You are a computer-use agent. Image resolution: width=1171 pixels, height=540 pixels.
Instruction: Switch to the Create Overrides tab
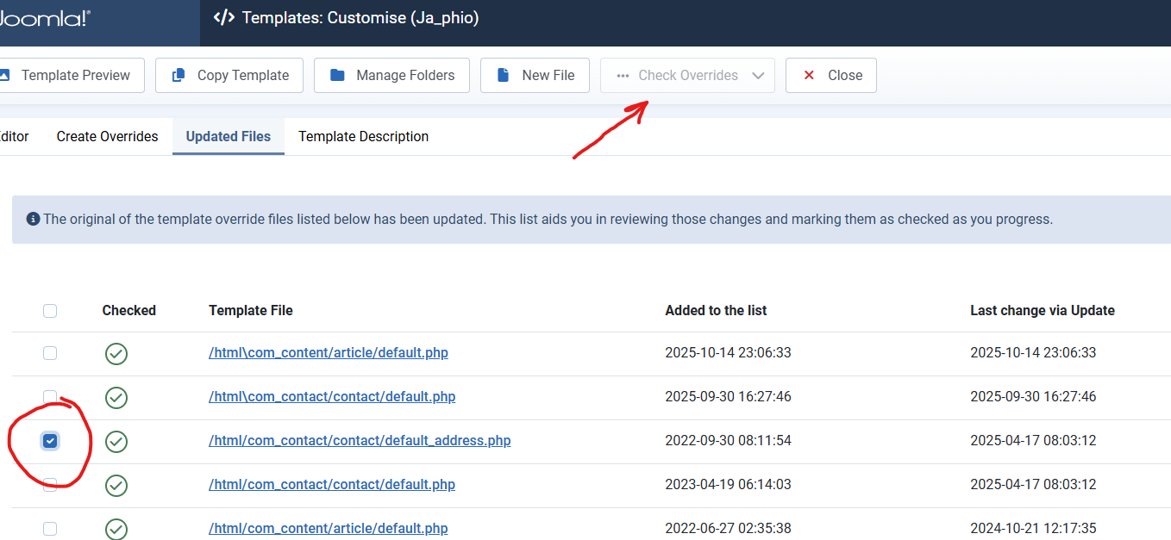pos(107,136)
